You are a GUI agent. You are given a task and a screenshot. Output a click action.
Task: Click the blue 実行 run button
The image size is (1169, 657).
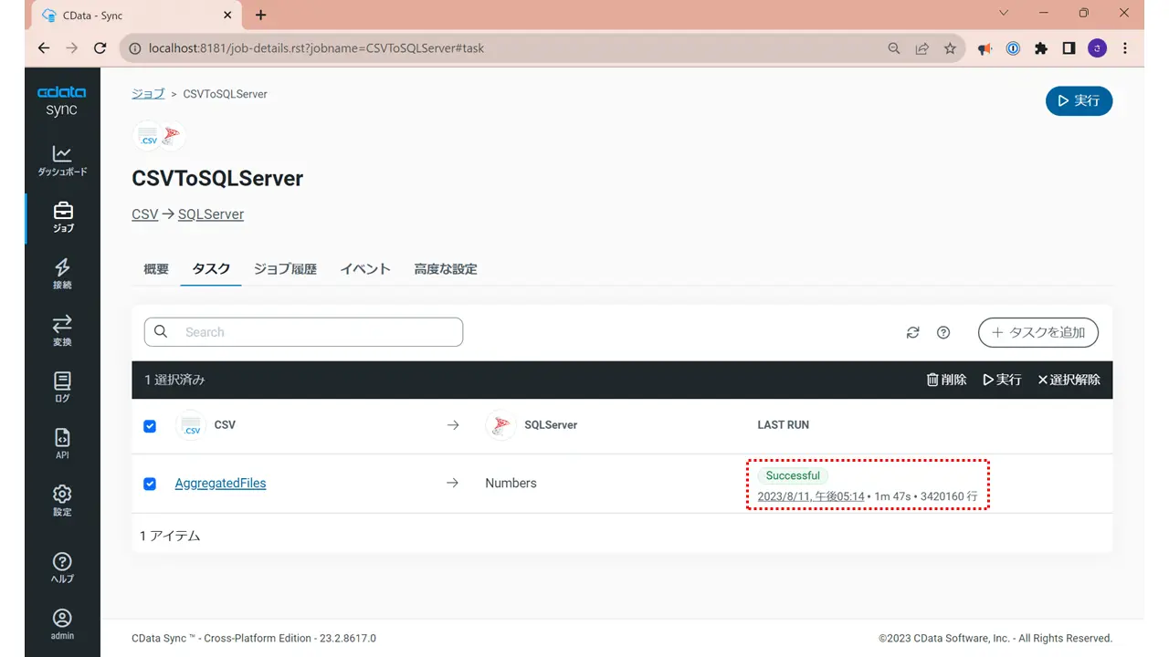coord(1079,100)
